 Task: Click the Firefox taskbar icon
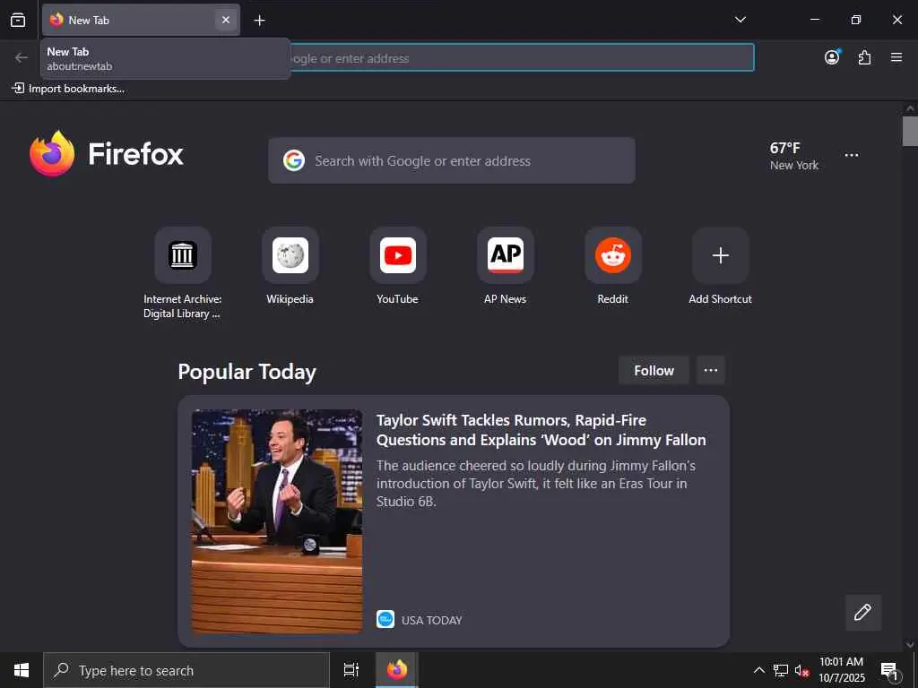397,670
